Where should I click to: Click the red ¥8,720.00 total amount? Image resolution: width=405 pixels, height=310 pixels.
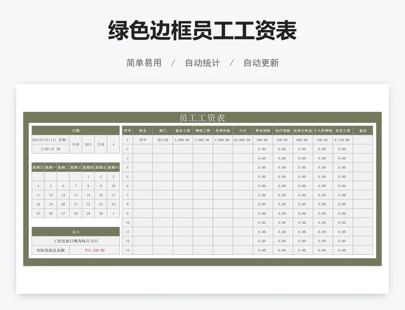pyautogui.click(x=95, y=250)
